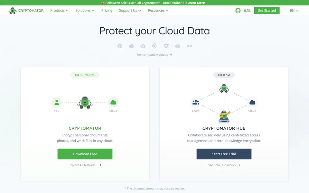Click the Get Started button
Image resolution: width=309 pixels, height=193 pixels.
point(267,11)
